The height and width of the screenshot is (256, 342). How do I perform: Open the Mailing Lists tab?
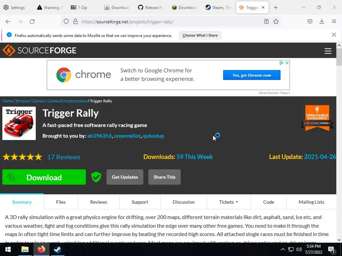tap(311, 202)
